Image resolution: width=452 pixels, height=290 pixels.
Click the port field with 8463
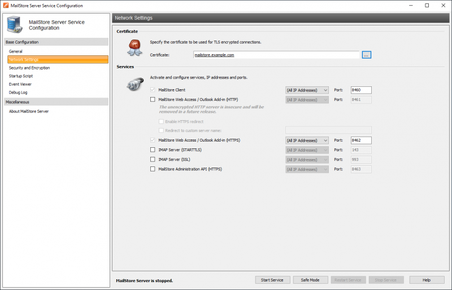pos(361,169)
